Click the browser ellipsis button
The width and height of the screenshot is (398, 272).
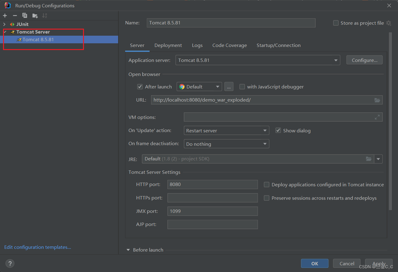229,87
